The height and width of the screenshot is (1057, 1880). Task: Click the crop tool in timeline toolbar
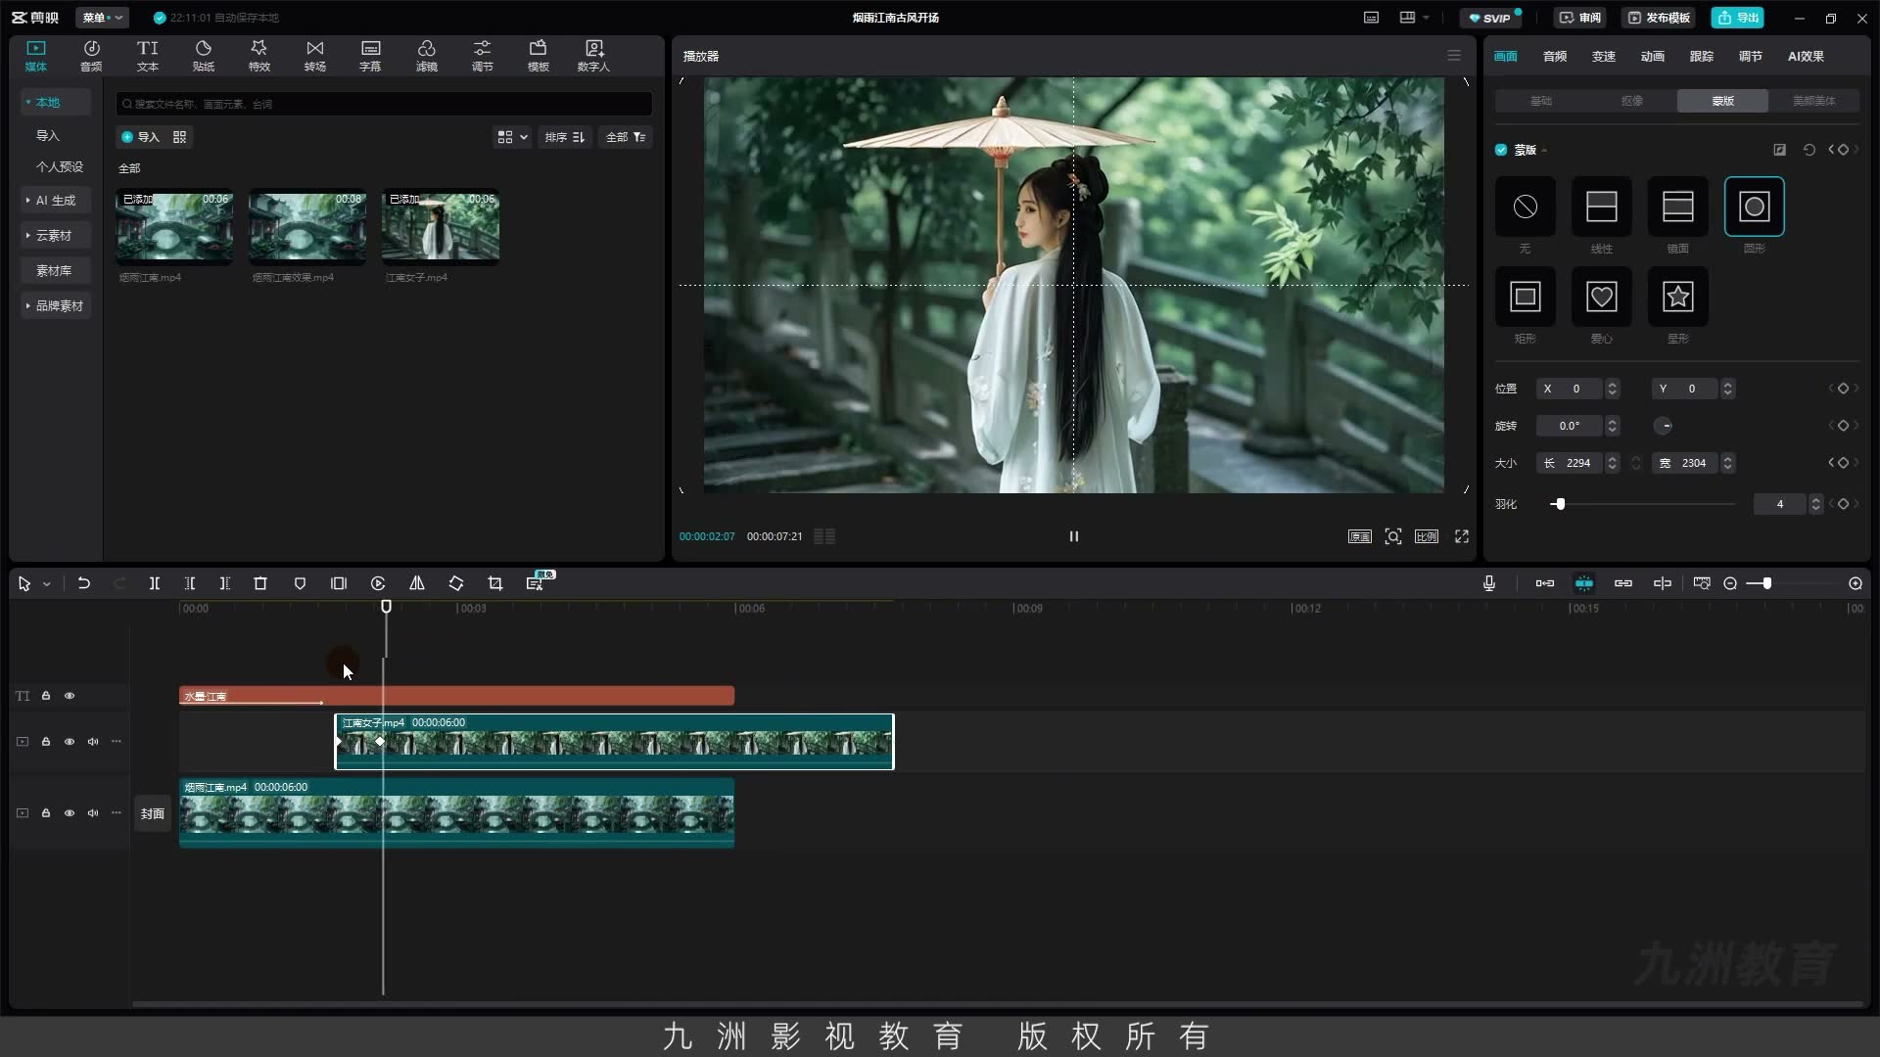pyautogui.click(x=495, y=583)
